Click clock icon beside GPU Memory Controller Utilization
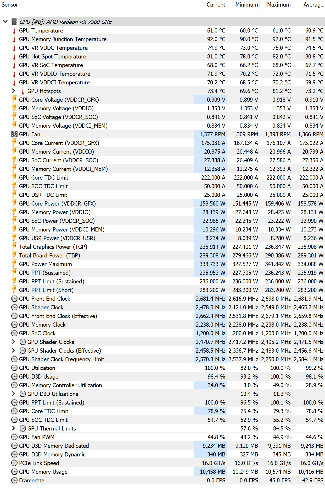The height and width of the screenshot is (490, 325). [x=15, y=385]
